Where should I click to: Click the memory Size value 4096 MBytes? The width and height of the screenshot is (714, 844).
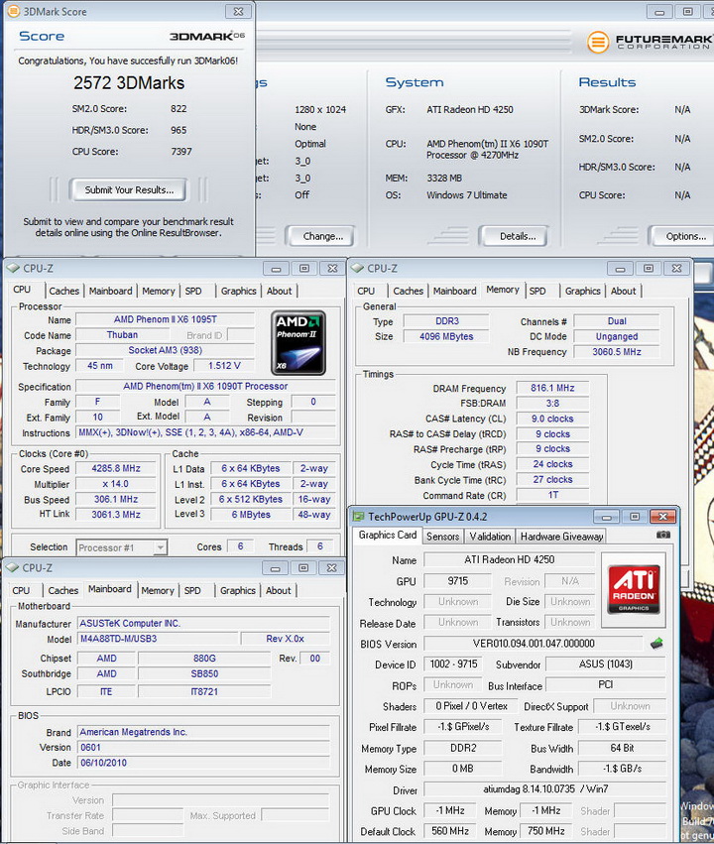[446, 336]
